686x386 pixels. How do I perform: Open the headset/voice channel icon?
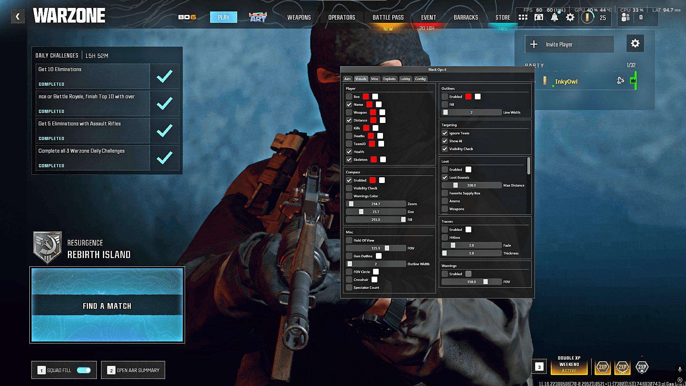coord(539,17)
